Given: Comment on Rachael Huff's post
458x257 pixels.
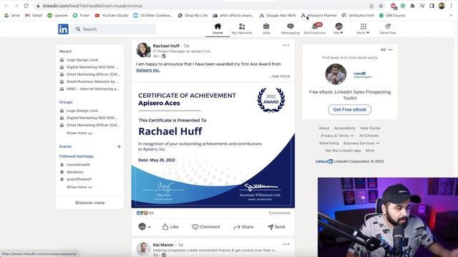Looking at the screenshot, I should [206, 227].
